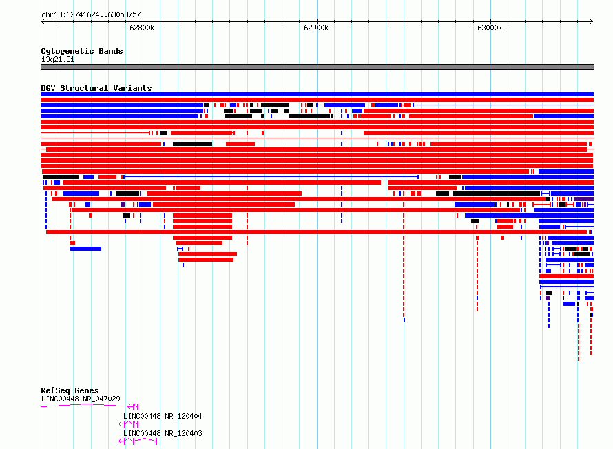Click the LINC00448|NR_120403 gene label
Screen dimensions: 613x449
(163, 433)
